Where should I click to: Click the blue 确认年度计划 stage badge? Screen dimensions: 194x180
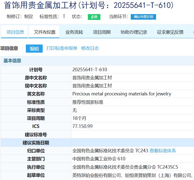point(143,17)
